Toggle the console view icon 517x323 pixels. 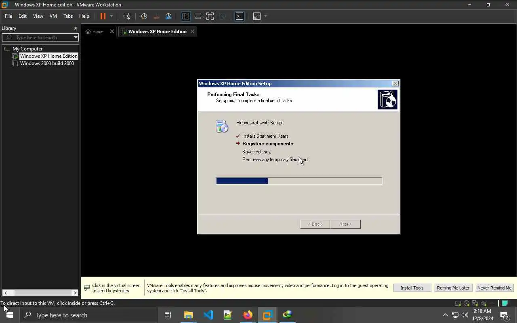click(240, 16)
